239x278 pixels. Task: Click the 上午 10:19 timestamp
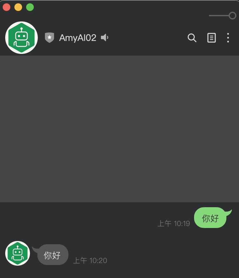pyautogui.click(x=174, y=223)
